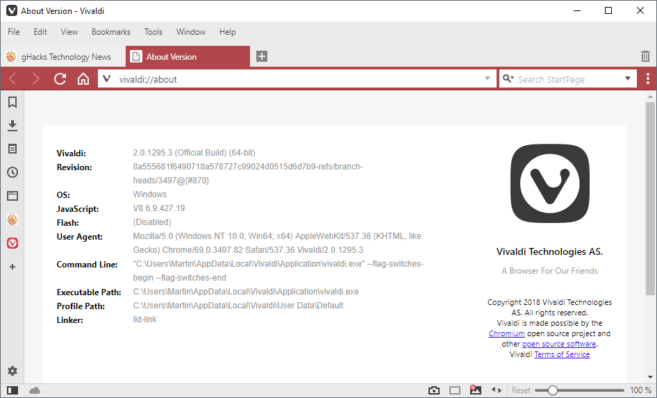Click the Flash value (Disabled)
The width and height of the screenshot is (657, 398).
[152, 222]
